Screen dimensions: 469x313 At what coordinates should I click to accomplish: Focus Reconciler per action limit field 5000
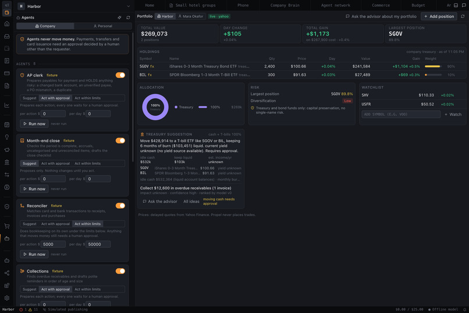tap(53, 244)
